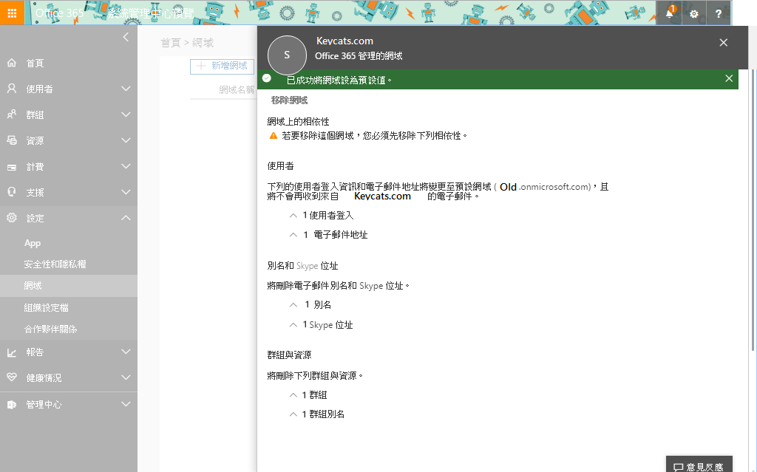Expand the 使用者 navigation section

[x=126, y=89]
